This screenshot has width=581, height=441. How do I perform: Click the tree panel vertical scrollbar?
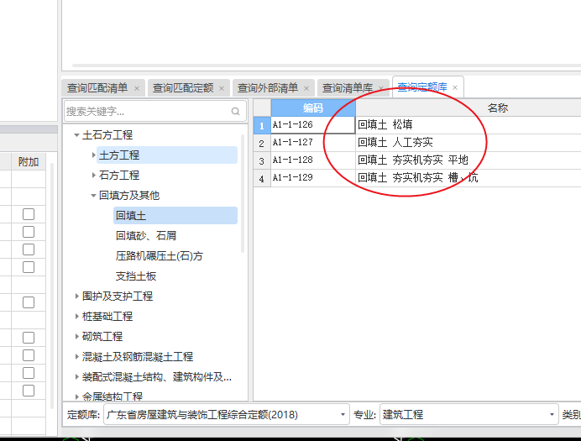[243, 193]
